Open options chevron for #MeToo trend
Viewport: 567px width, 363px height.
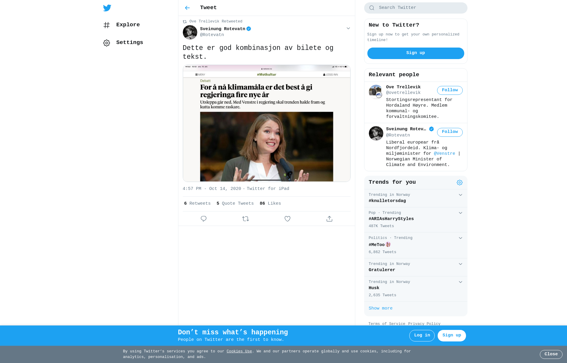[x=460, y=238]
